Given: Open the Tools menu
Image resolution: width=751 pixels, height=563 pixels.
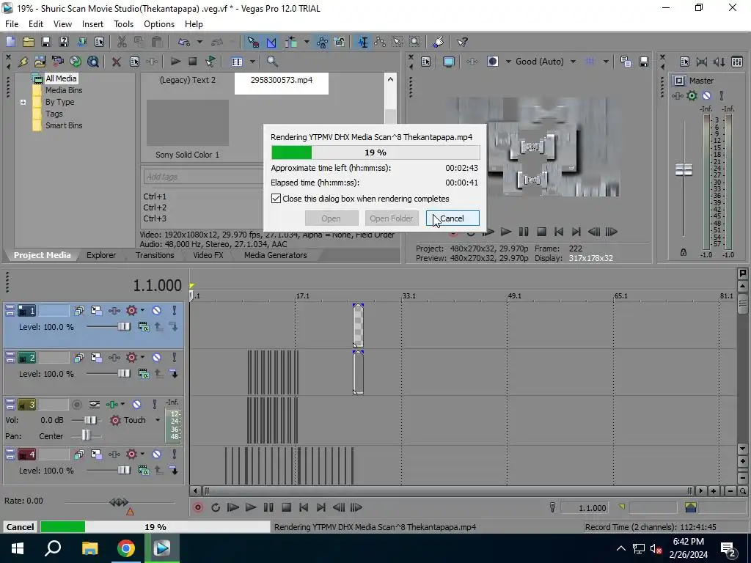Looking at the screenshot, I should point(123,24).
